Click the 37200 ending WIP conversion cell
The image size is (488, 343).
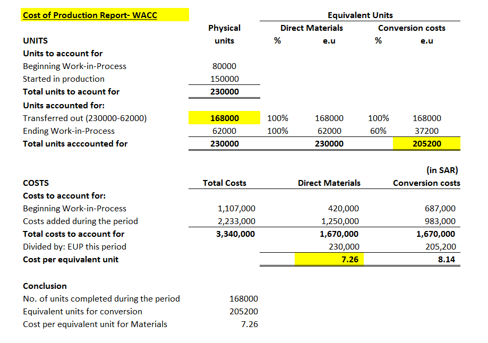click(x=426, y=131)
